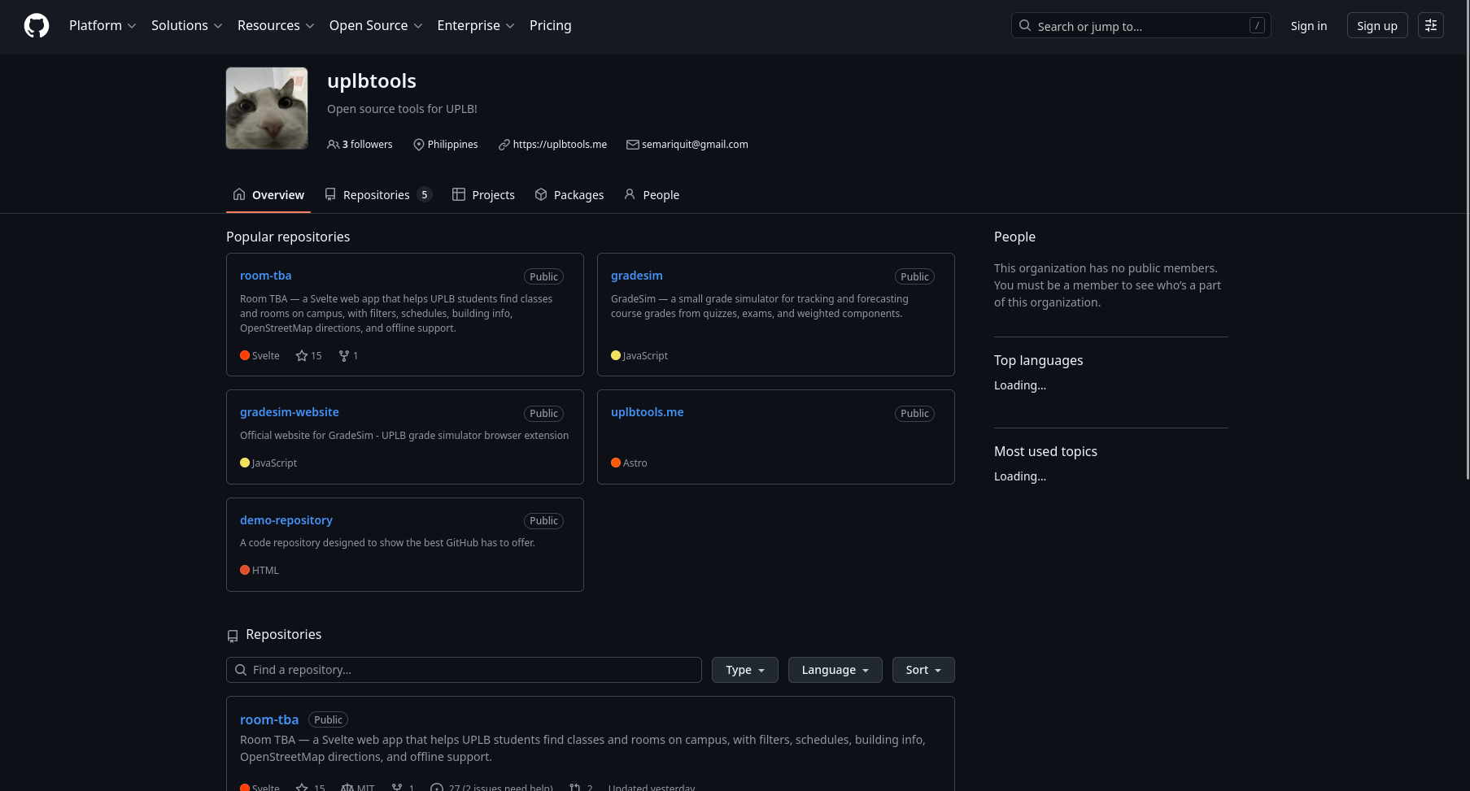Switch to the Repositories tab

pos(377,195)
